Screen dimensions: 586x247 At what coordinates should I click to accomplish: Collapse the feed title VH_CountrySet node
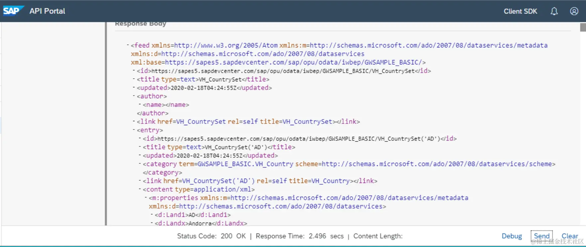pos(134,79)
